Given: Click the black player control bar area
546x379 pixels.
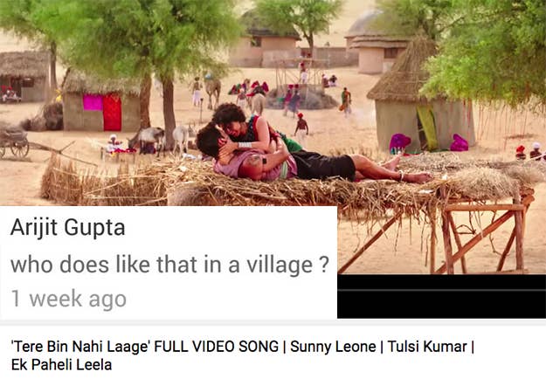Looking at the screenshot, I should coord(441,296).
